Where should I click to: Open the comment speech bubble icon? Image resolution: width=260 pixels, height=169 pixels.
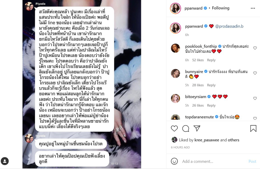pyautogui.click(x=186, y=128)
